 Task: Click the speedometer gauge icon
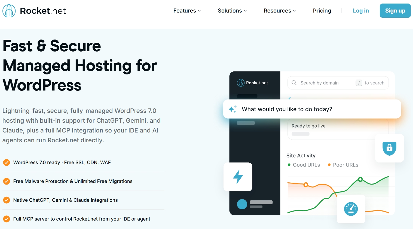point(351,209)
